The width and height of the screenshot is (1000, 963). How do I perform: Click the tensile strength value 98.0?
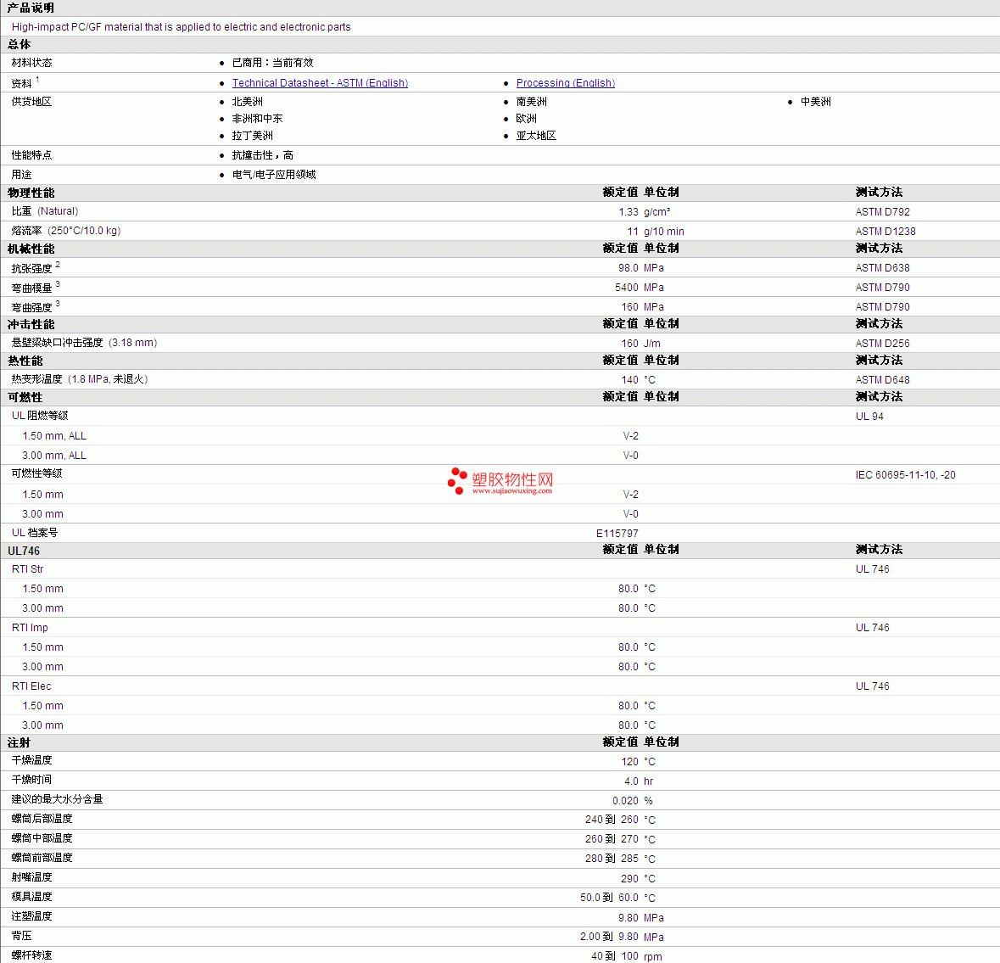tap(628, 268)
